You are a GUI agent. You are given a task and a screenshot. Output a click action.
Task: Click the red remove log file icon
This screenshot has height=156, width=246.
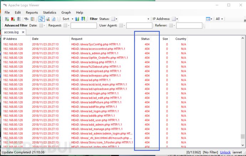(13, 19)
